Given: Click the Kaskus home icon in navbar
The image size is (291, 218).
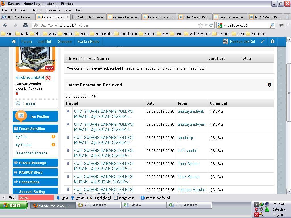Looking at the screenshot, I should pos(14,41).
